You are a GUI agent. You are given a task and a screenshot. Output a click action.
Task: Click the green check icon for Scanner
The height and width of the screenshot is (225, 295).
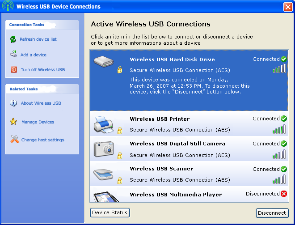click(x=284, y=169)
